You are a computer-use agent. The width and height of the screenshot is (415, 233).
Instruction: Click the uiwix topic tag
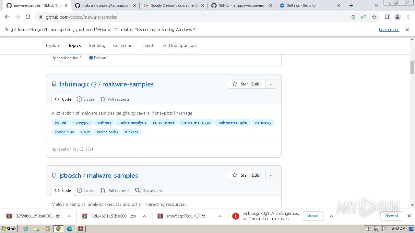[x=86, y=132]
